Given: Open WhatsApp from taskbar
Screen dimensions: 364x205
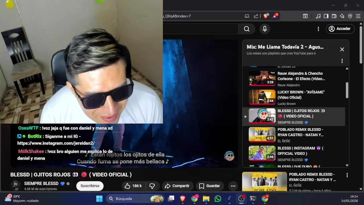Looking at the screenshot, I should [x=218, y=198].
